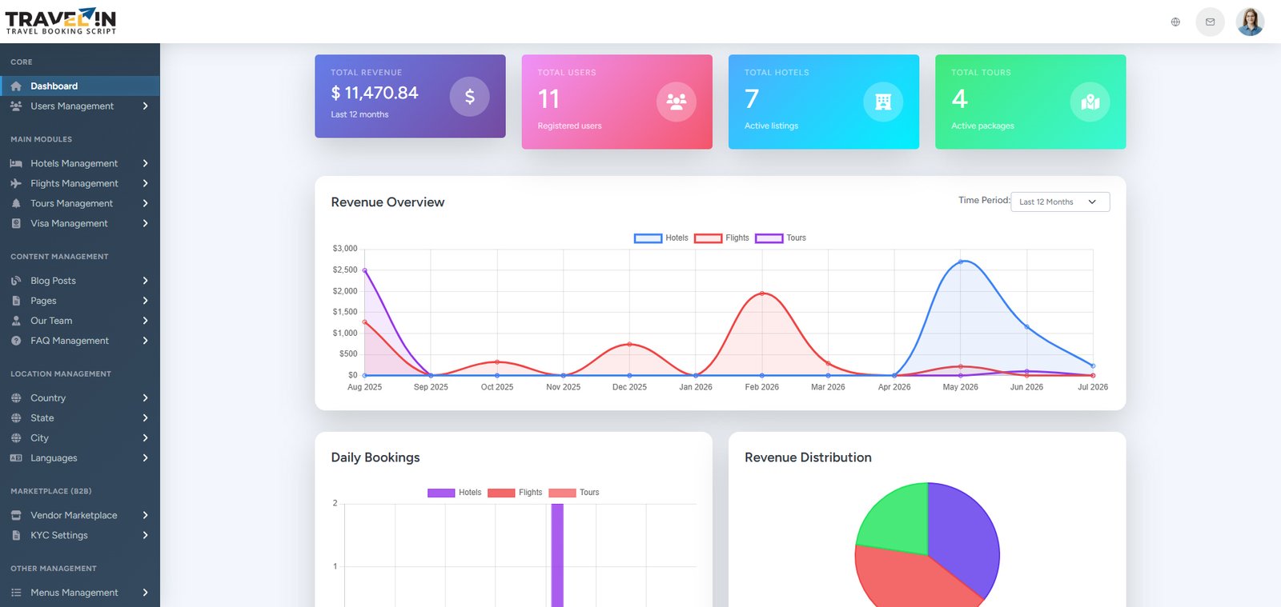The width and height of the screenshot is (1281, 607).
Task: Open City in sidebar
Action: click(x=80, y=438)
